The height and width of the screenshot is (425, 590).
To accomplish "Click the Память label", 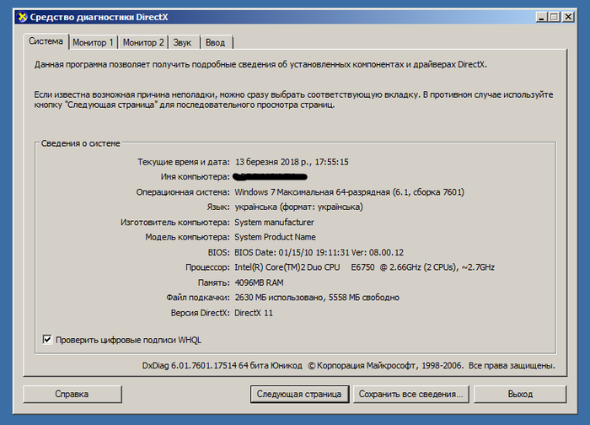I will pyautogui.click(x=214, y=282).
